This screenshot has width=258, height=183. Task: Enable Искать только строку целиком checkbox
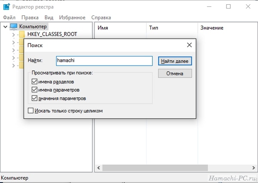click(31, 111)
